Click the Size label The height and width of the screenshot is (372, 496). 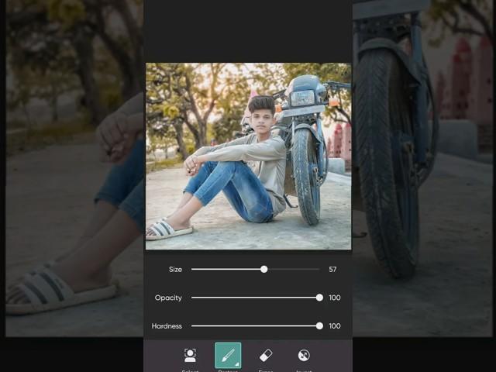click(175, 270)
